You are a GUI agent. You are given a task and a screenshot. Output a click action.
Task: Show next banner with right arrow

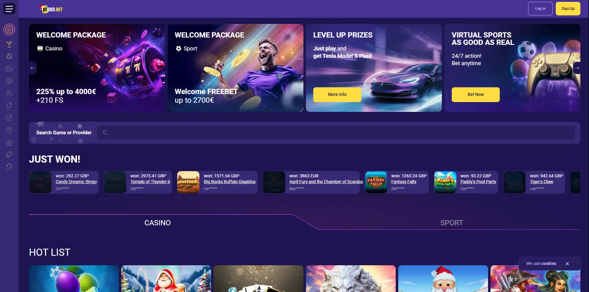click(x=577, y=68)
